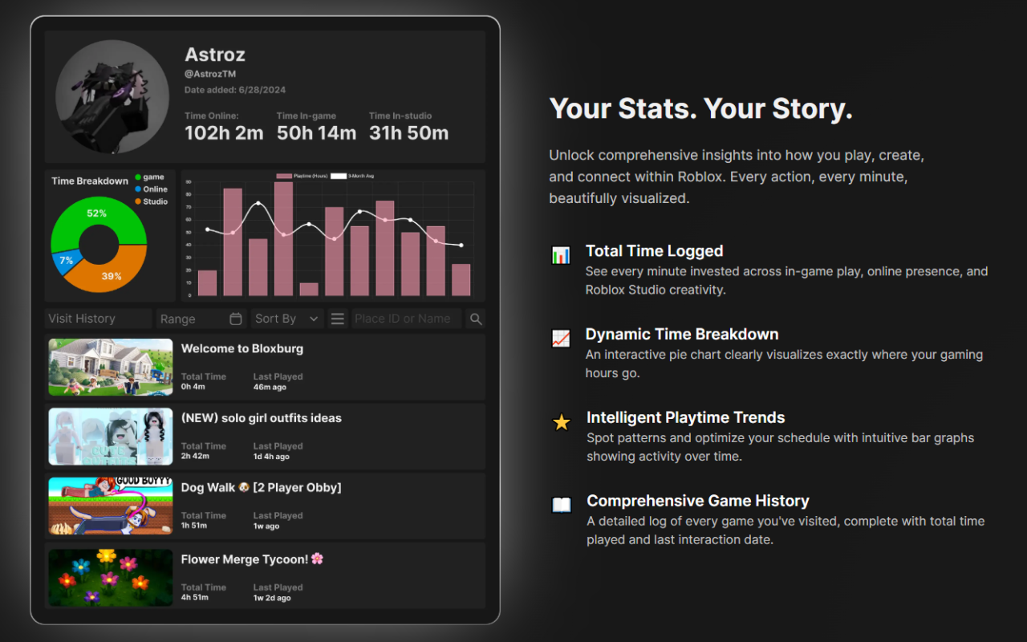
Task: Click the 46m ago Last Played value
Action: pyautogui.click(x=270, y=387)
